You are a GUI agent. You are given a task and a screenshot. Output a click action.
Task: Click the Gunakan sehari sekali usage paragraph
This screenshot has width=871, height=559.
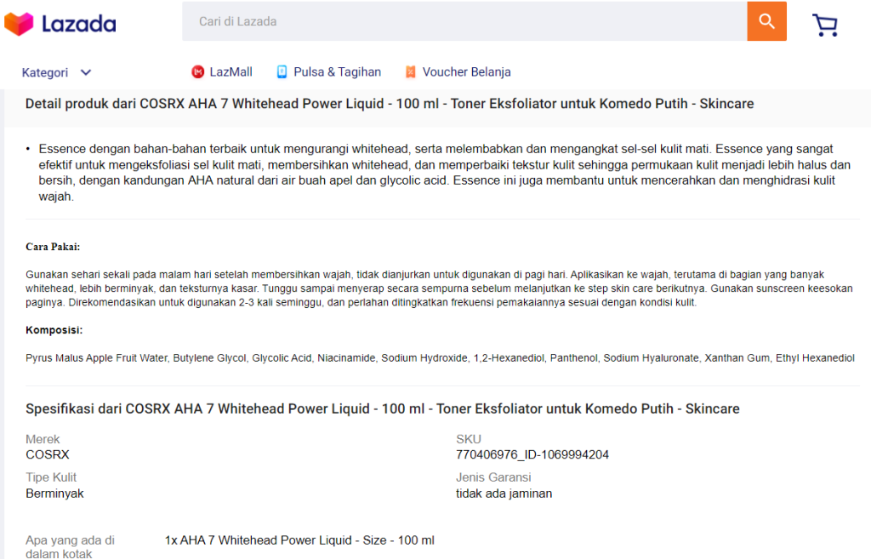(439, 288)
